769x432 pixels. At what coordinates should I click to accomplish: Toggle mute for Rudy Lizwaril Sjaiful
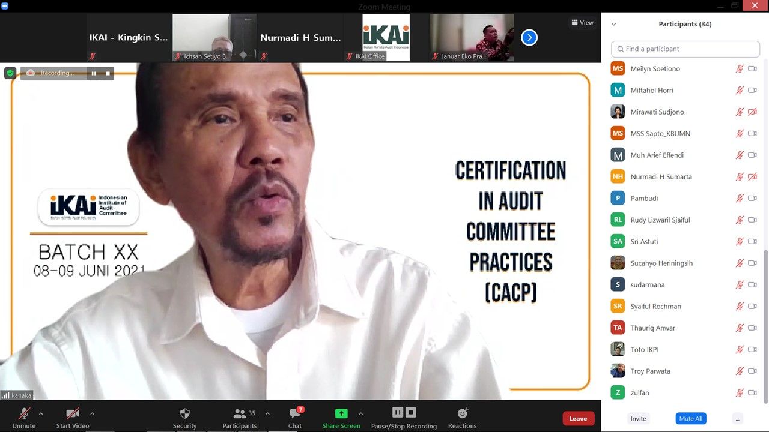point(740,220)
